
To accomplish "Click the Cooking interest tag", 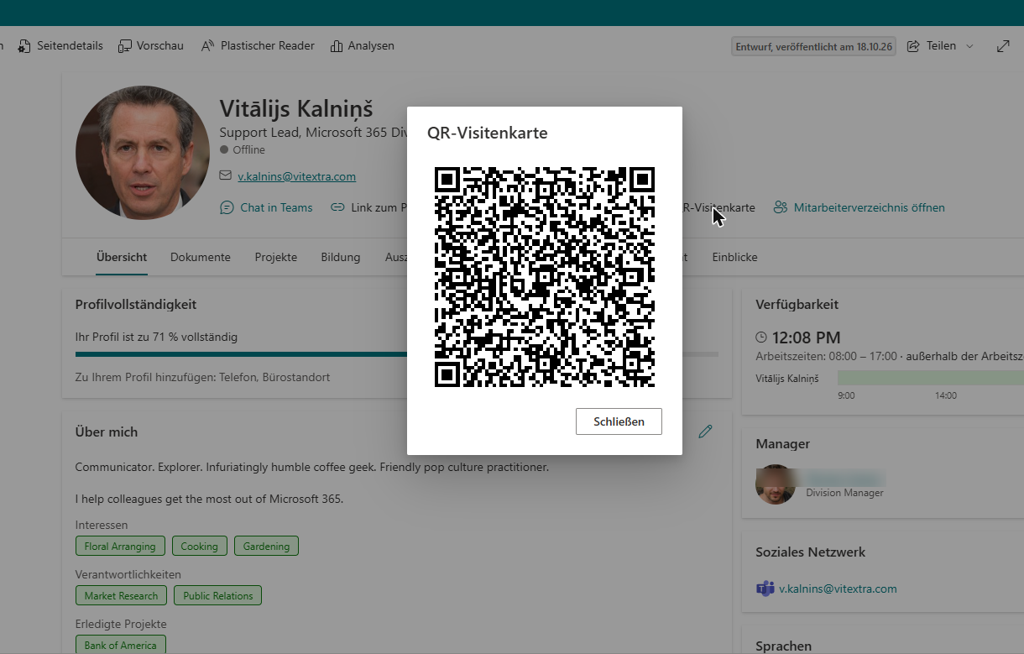I will 199,547.
